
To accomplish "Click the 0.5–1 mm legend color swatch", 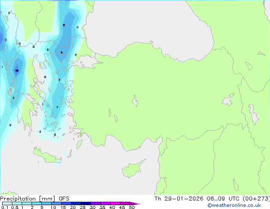I will click(x=17, y=203).
